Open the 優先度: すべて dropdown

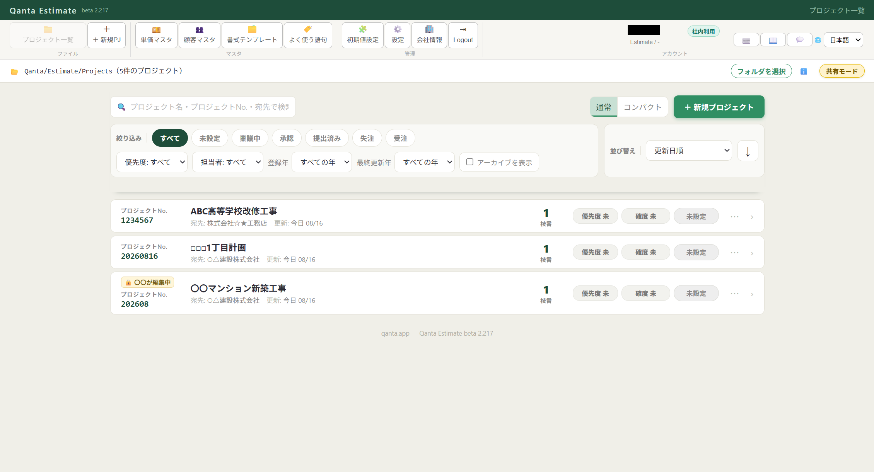(152, 162)
